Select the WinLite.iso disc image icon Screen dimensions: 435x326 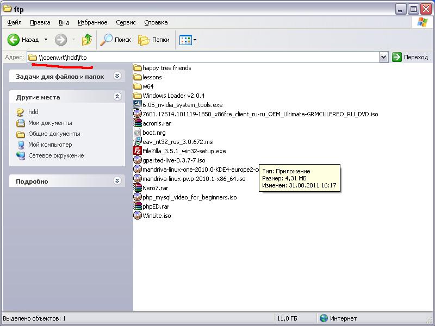pos(138,216)
